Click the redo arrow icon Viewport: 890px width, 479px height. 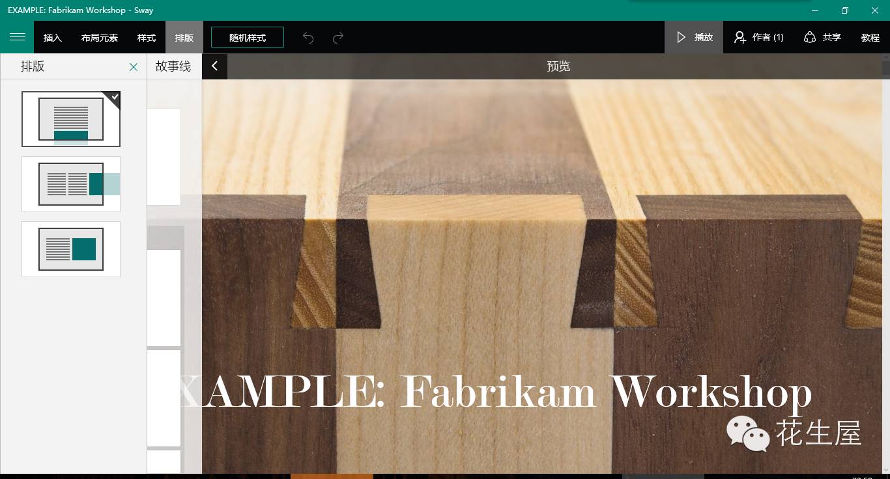(x=338, y=38)
